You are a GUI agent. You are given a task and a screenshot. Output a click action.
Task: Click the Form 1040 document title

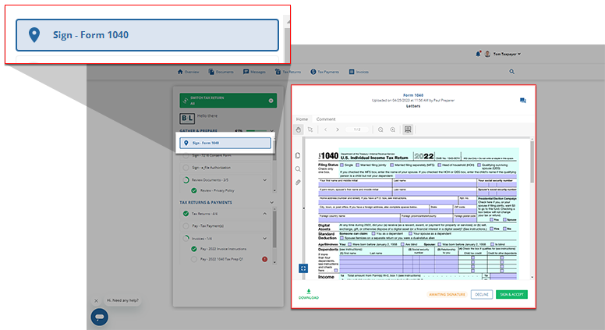tap(413, 95)
